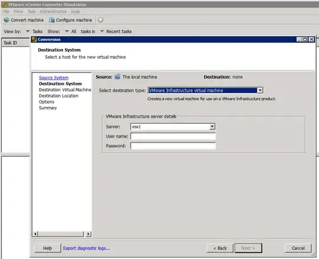Expand the Show All filter dropdown

(67, 31)
